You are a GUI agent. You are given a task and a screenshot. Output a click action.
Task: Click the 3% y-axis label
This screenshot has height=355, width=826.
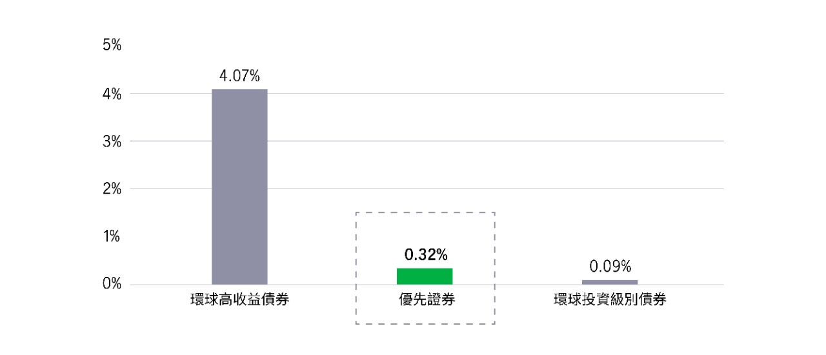(112, 142)
